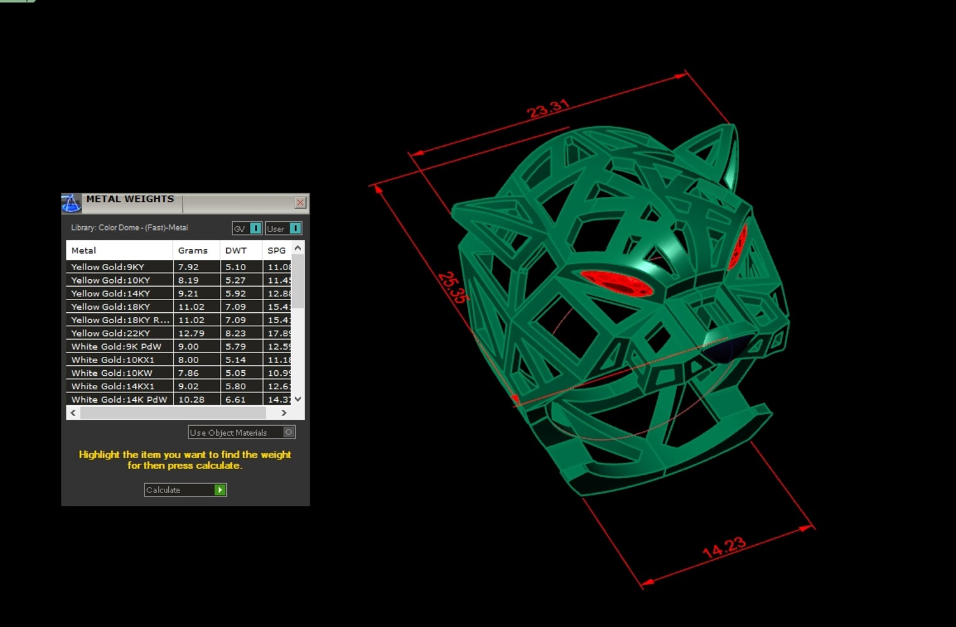Click the DWT column header
The image size is (956, 627).
(241, 250)
